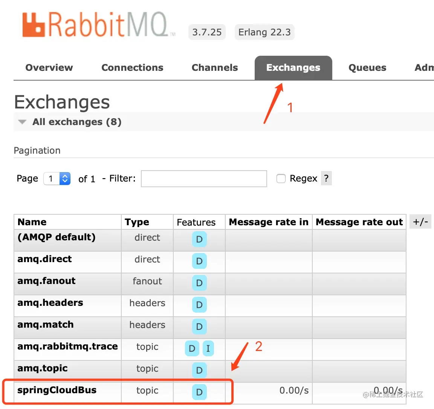The height and width of the screenshot is (409, 434).
Task: Click the Features column header
Action: pos(196,222)
